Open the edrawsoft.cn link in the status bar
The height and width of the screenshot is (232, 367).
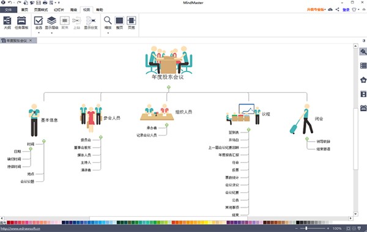[x=20, y=228]
